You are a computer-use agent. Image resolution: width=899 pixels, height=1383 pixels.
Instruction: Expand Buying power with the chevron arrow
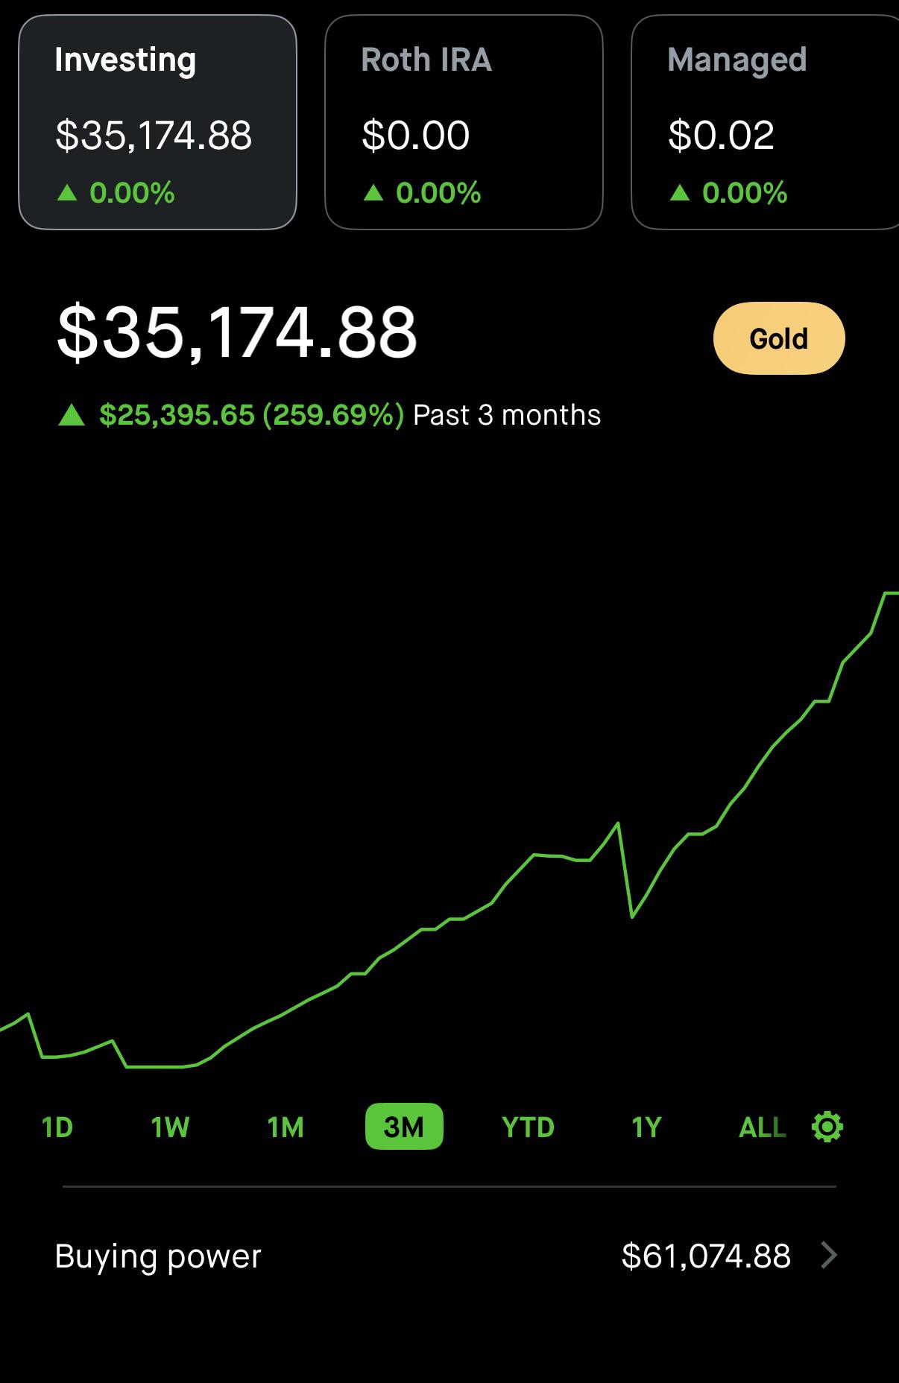tap(828, 1256)
